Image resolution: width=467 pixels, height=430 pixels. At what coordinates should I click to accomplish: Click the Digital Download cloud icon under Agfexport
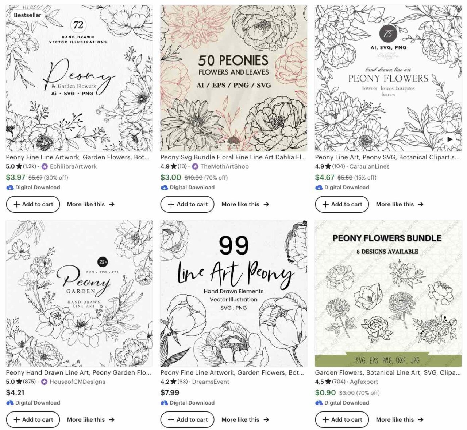point(319,403)
